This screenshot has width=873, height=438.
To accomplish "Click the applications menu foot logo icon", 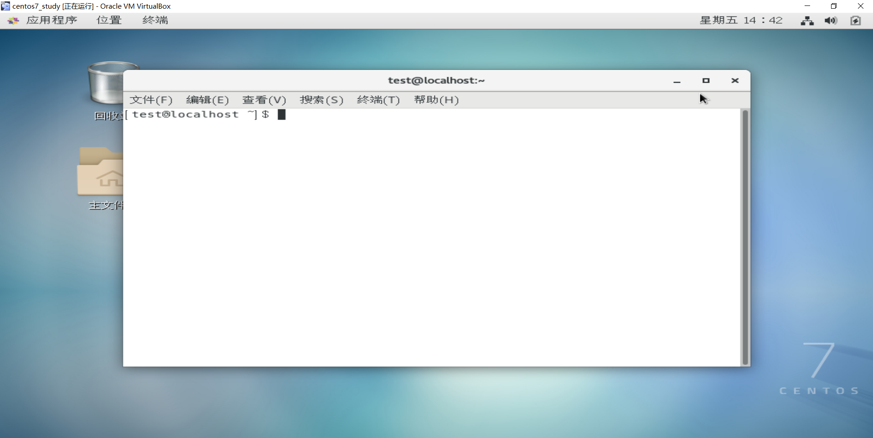I will click(13, 21).
